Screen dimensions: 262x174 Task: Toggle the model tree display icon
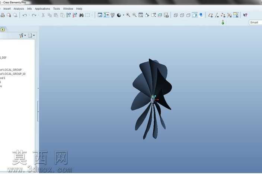pos(106,15)
